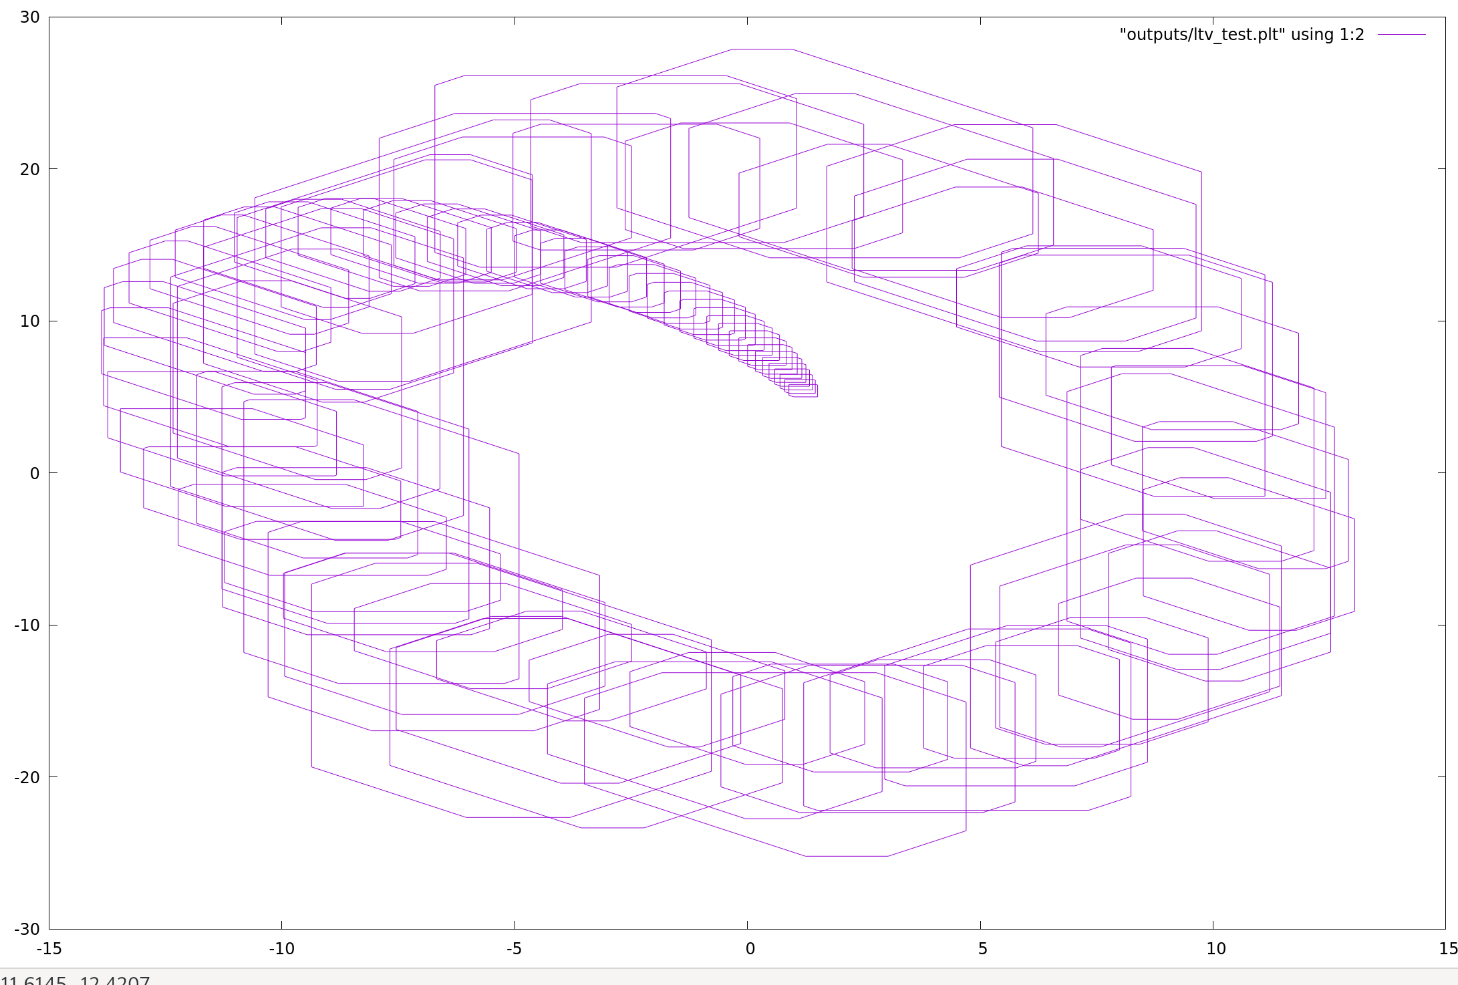Click the y-axis label -10
1458x985 pixels.
(27, 625)
